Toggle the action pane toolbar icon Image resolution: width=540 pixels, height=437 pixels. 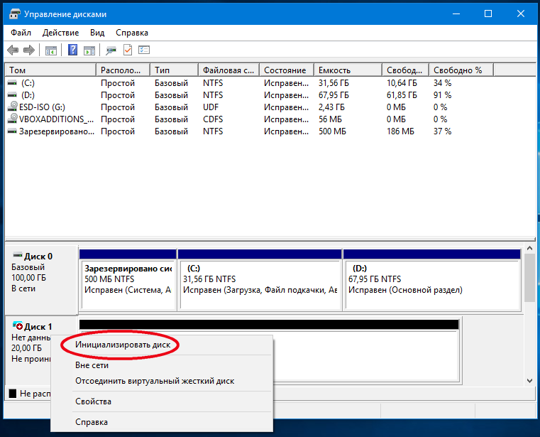[x=89, y=50]
